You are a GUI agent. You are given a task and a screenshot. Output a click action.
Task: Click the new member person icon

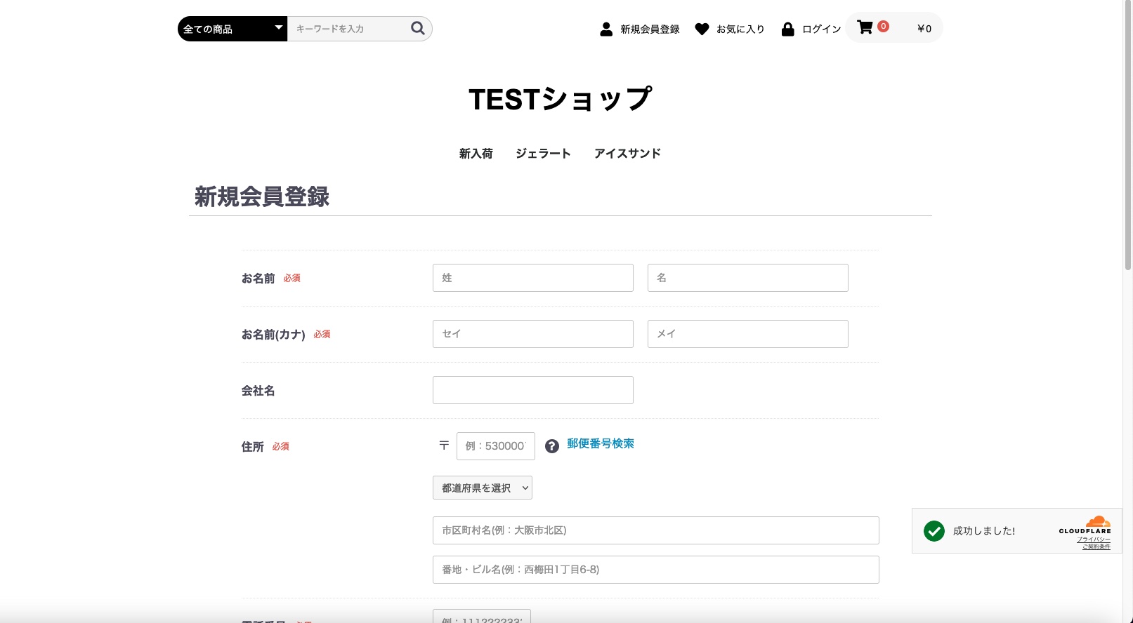click(606, 29)
